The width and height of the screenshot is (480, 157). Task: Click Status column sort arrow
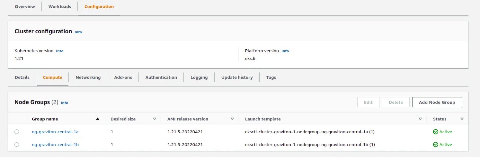tap(462, 119)
